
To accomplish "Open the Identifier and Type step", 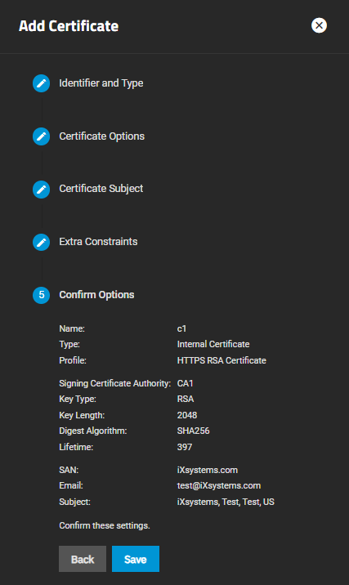I will (101, 83).
